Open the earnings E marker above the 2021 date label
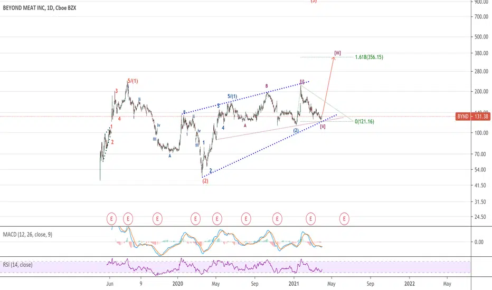The width and height of the screenshot is (492, 290). click(x=310, y=219)
